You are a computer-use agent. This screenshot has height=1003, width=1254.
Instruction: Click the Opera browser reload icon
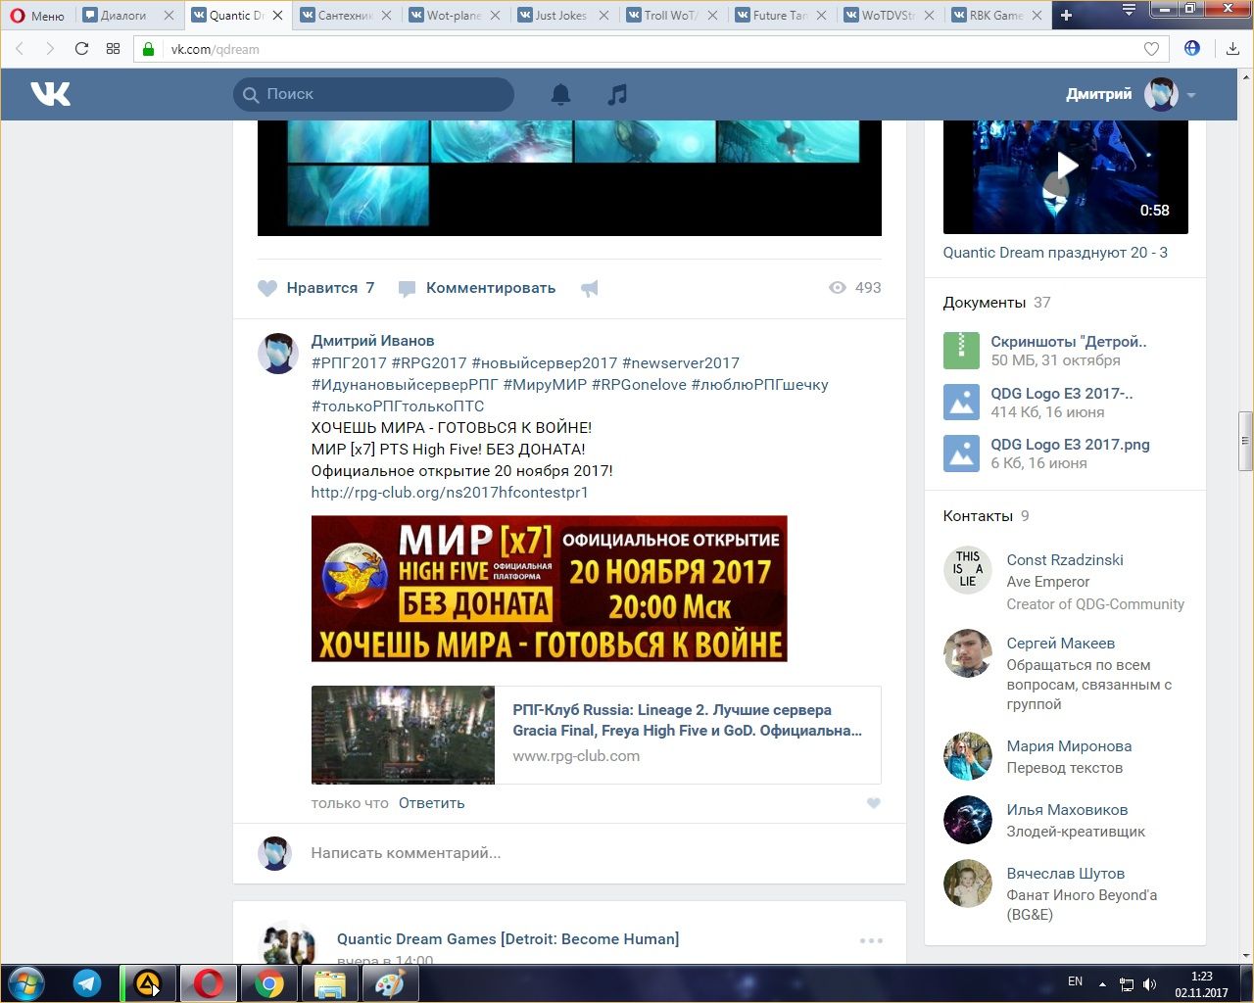coord(81,49)
